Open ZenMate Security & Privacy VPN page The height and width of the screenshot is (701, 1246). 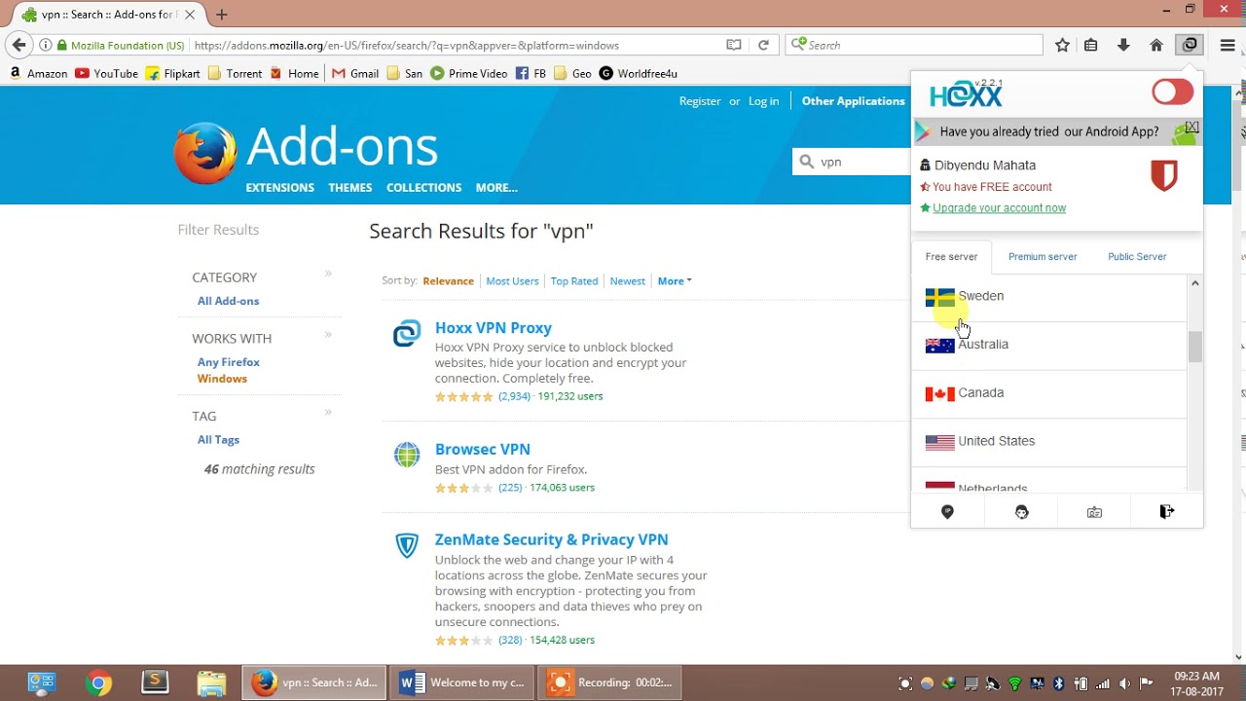pyautogui.click(x=551, y=539)
